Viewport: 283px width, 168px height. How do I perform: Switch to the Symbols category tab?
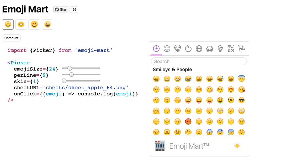(x=231, y=49)
